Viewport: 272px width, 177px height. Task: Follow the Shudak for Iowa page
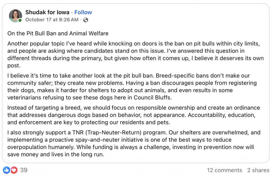coord(83,12)
